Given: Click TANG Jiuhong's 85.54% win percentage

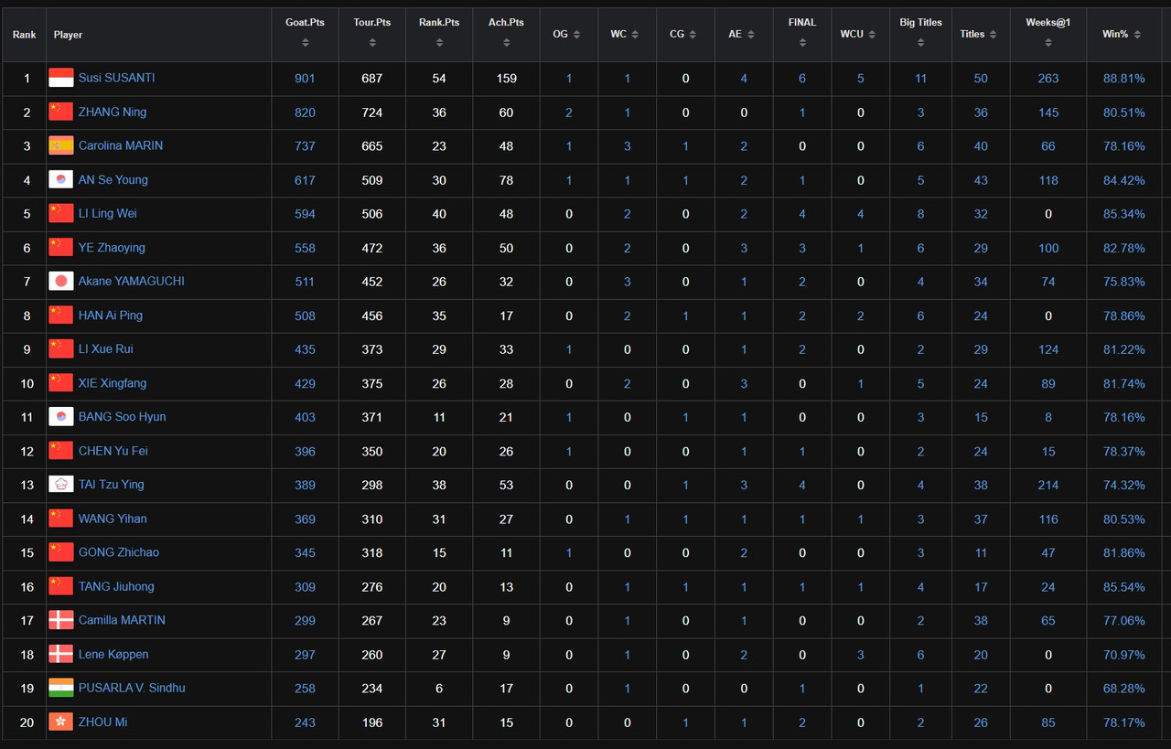Looking at the screenshot, I should [x=1124, y=586].
